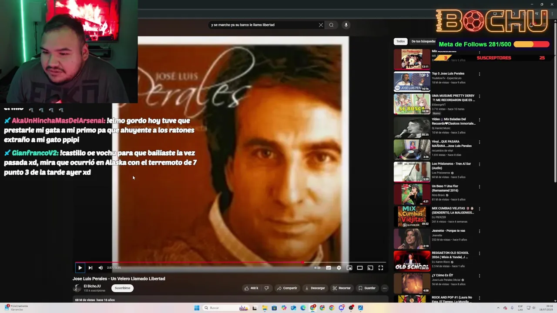Screen dimensions: 557x313
Task: Toggle autoplay switch in player controls
Action: pos(318,268)
